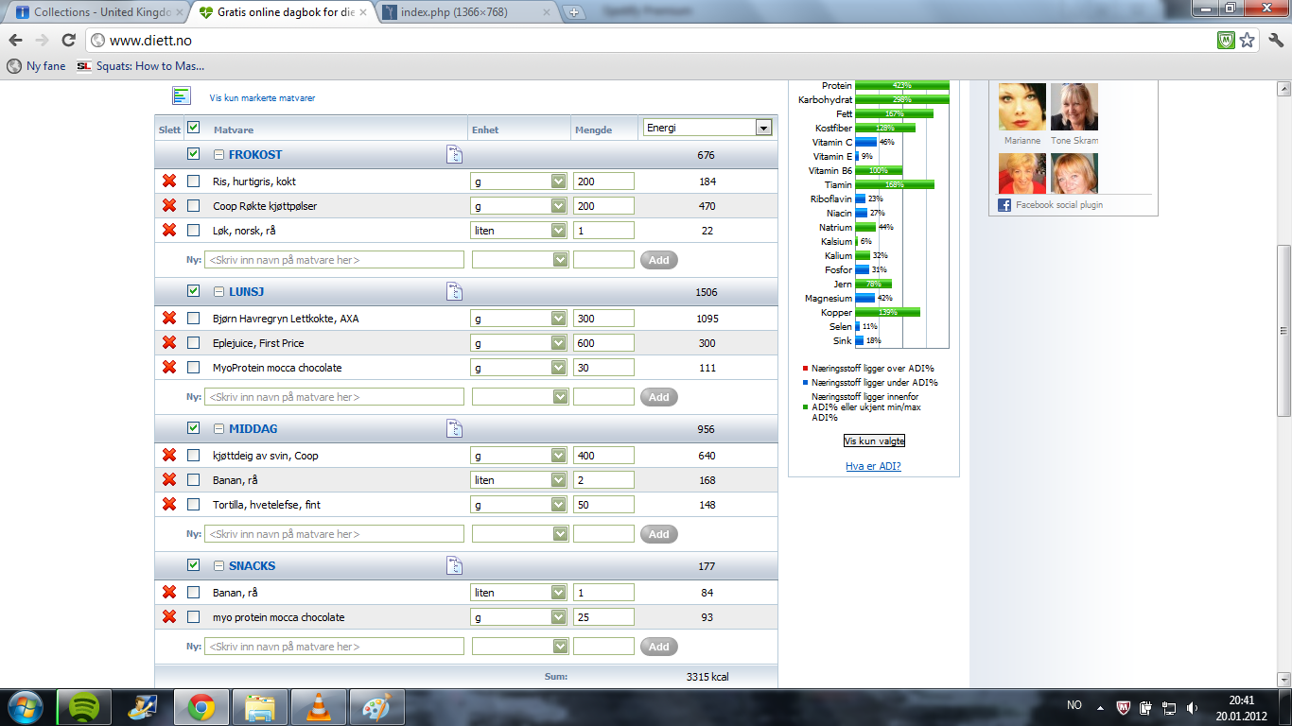Viewport: 1292px width, 726px height.
Task: Check the kjøttdeig av svin checkbox
Action: (x=194, y=455)
